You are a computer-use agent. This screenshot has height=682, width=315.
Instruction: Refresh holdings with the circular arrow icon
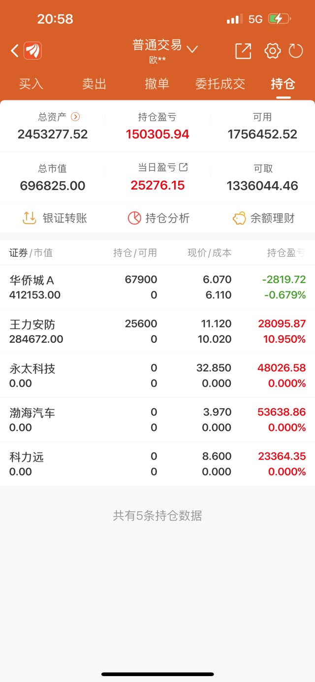click(x=296, y=51)
